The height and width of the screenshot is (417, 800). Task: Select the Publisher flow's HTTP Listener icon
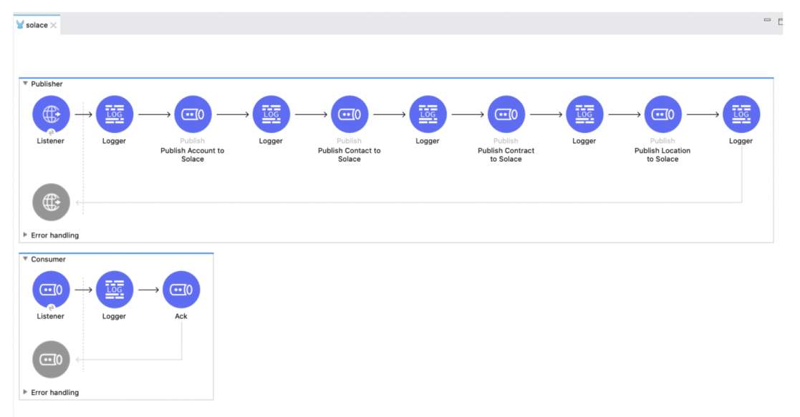coord(51,114)
